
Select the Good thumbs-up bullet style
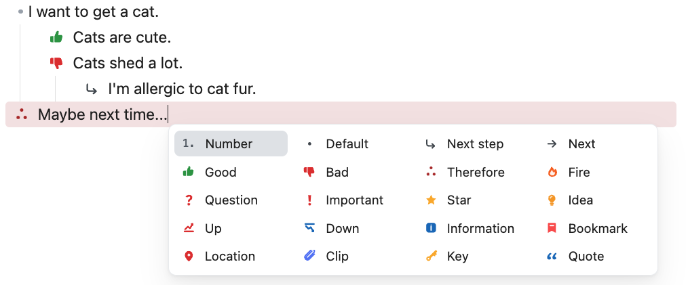[231, 172]
